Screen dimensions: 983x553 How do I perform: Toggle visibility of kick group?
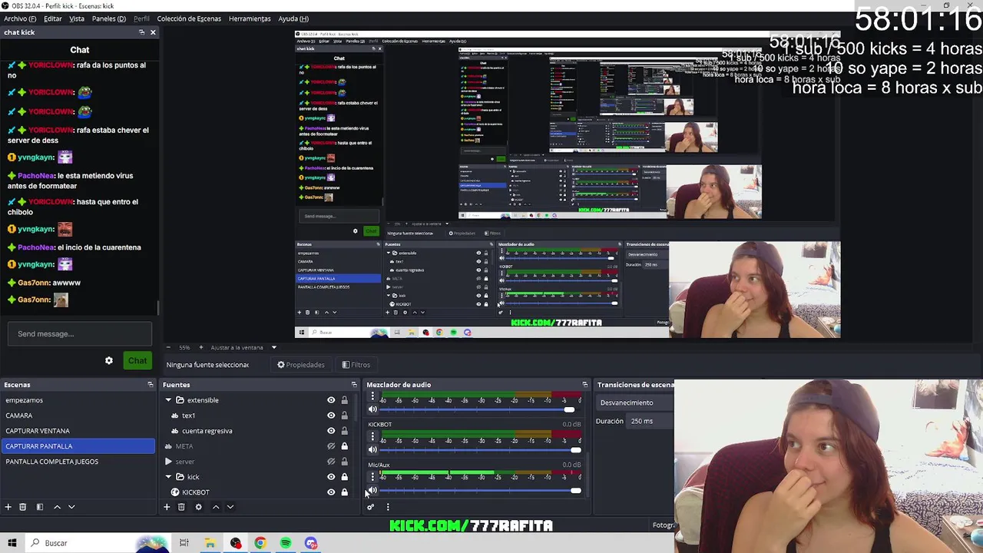pyautogui.click(x=331, y=477)
